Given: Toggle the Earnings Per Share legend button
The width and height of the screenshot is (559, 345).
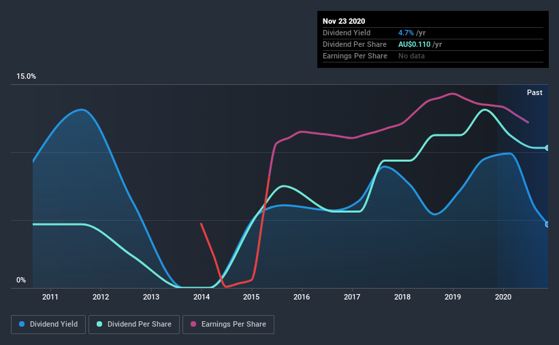Looking at the screenshot, I should point(228,325).
